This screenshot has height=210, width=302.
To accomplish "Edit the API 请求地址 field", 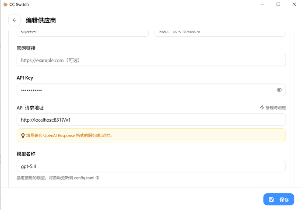I will (x=151, y=120).
